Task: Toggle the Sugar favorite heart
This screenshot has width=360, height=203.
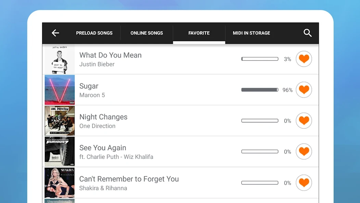Action: (304, 90)
